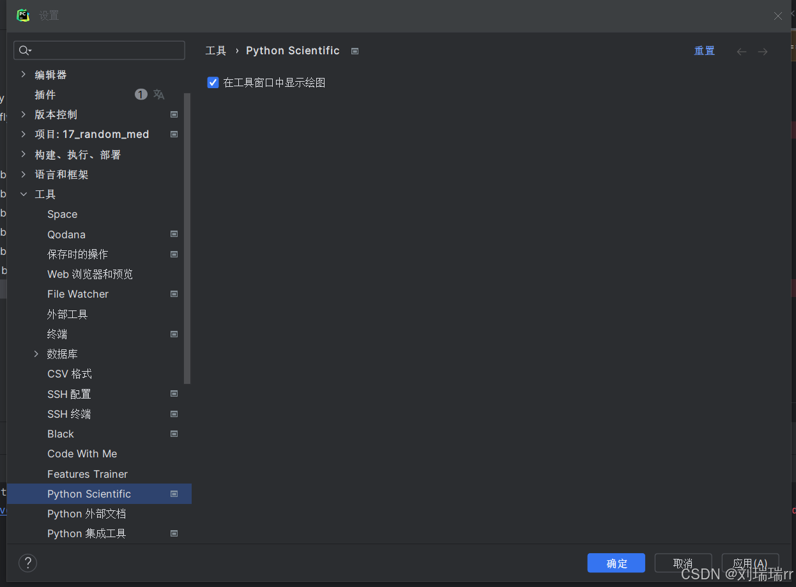Collapse the 工具 section
The width and height of the screenshot is (796, 587).
point(24,194)
